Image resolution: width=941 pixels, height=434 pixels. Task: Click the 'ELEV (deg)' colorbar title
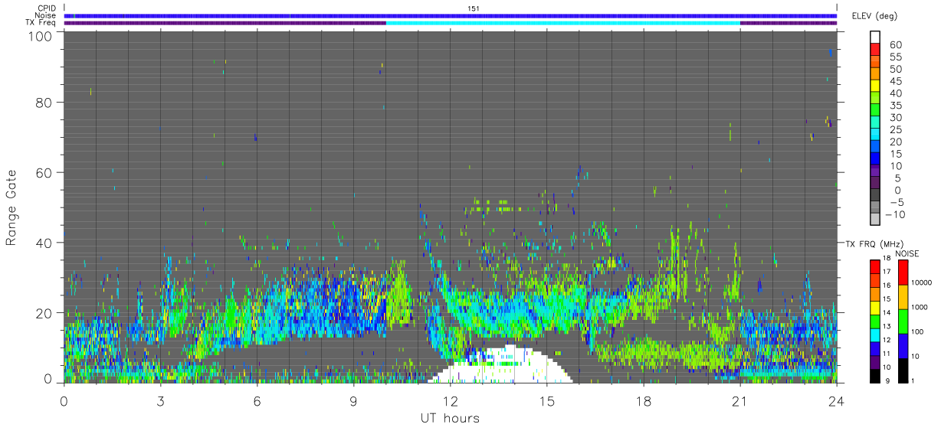pos(875,16)
